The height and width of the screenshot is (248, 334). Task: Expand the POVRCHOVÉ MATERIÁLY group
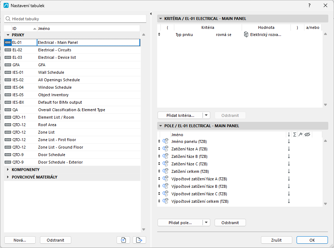pos(8,177)
